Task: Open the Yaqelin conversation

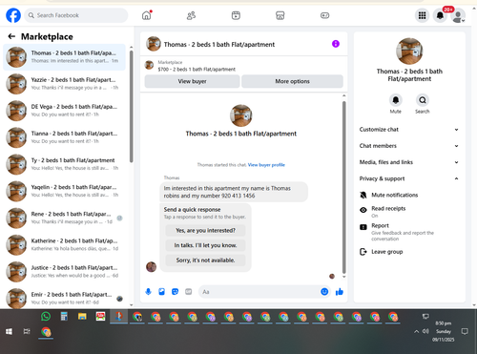Action: pyautogui.click(x=64, y=191)
